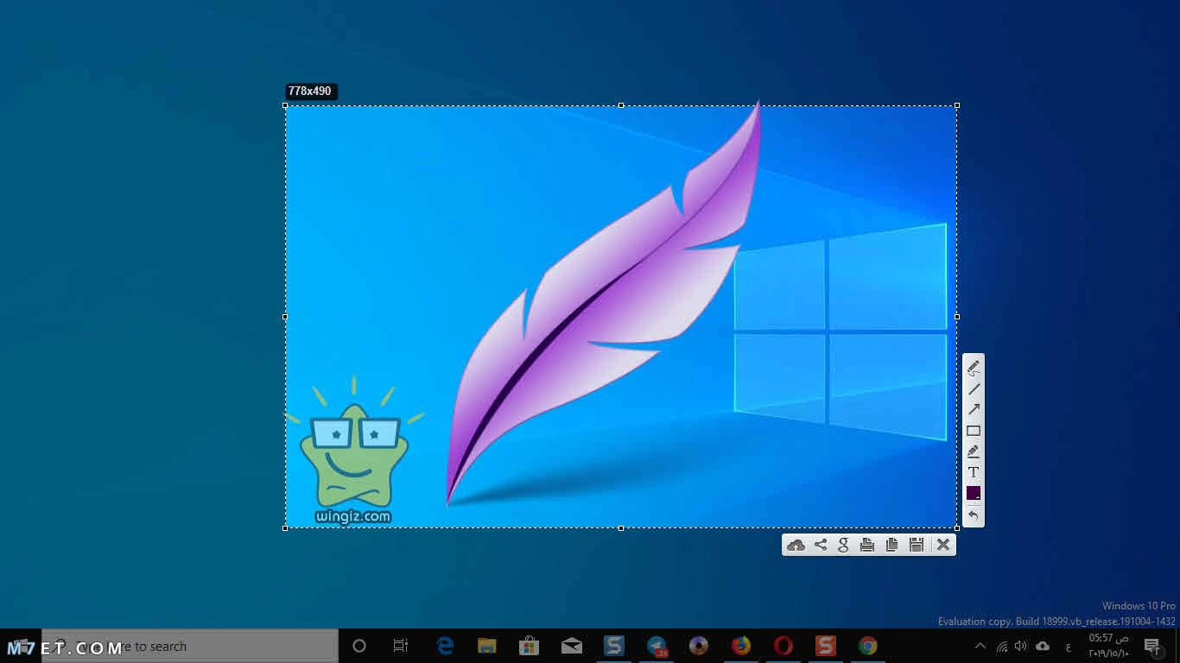Screen dimensions: 1180x663
Task: Close the Lightshot capture with X
Action: click(943, 545)
